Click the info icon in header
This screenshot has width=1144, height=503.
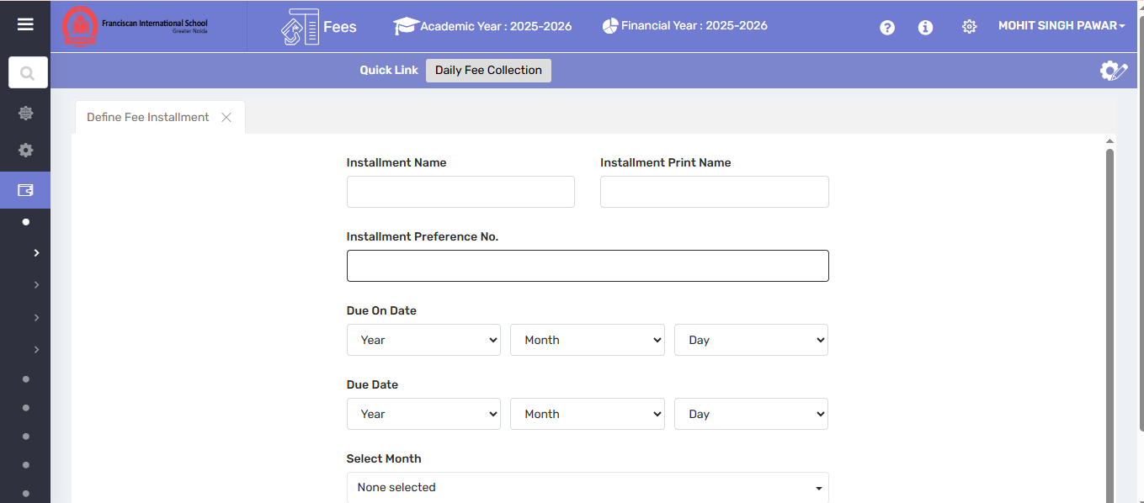[925, 28]
